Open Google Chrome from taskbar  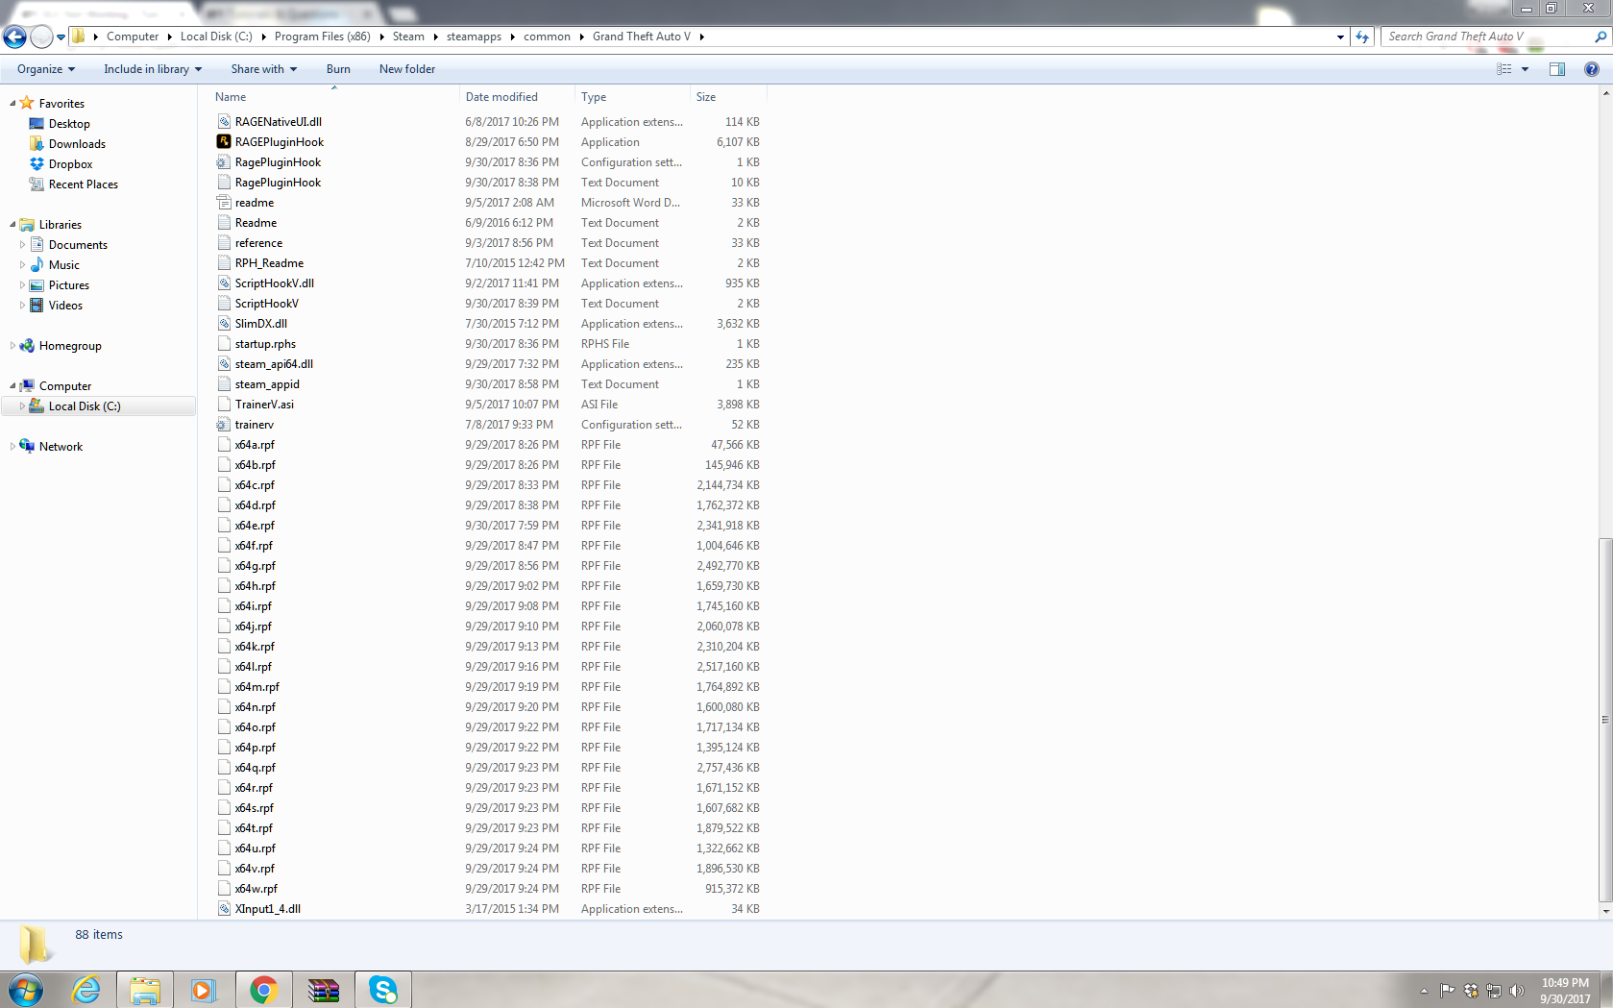tap(263, 990)
